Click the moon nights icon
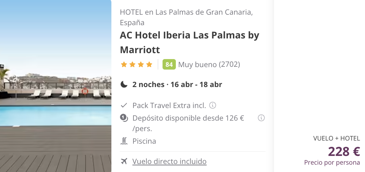Viewport: 365px width, 172px height. coord(124,84)
